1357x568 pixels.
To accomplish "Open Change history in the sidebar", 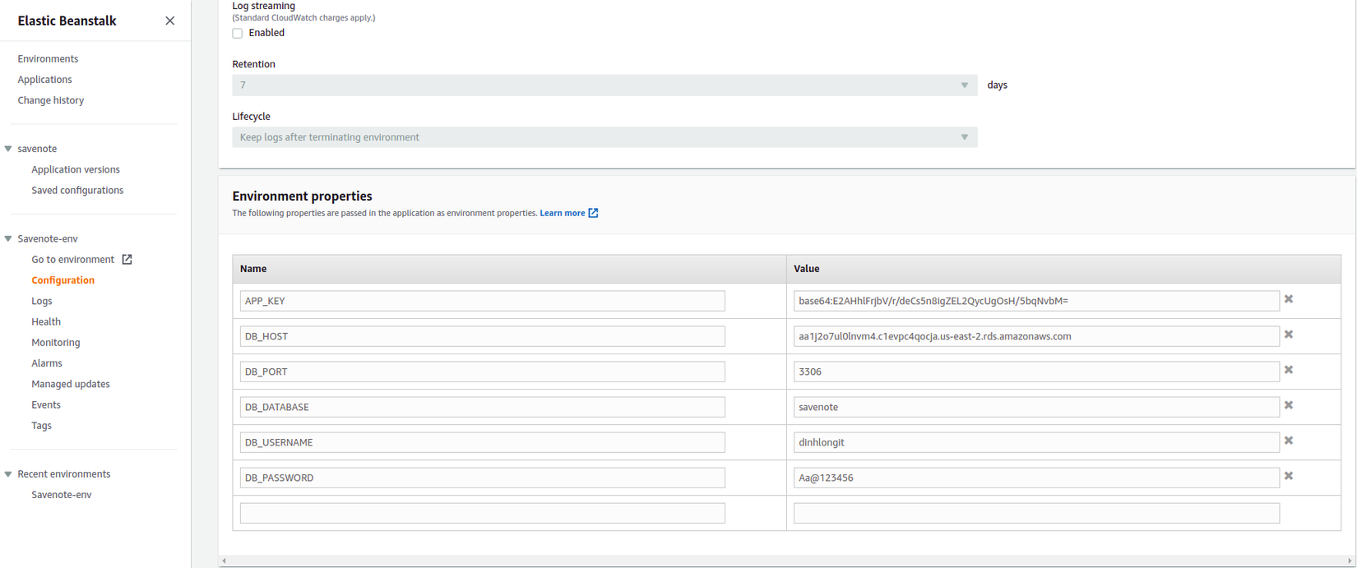I will pos(51,100).
